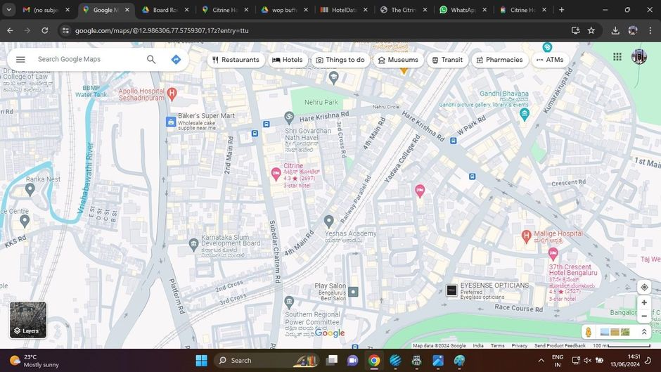Filter map by Hotels chip
Image resolution: width=661 pixels, height=372 pixels.
coord(288,60)
